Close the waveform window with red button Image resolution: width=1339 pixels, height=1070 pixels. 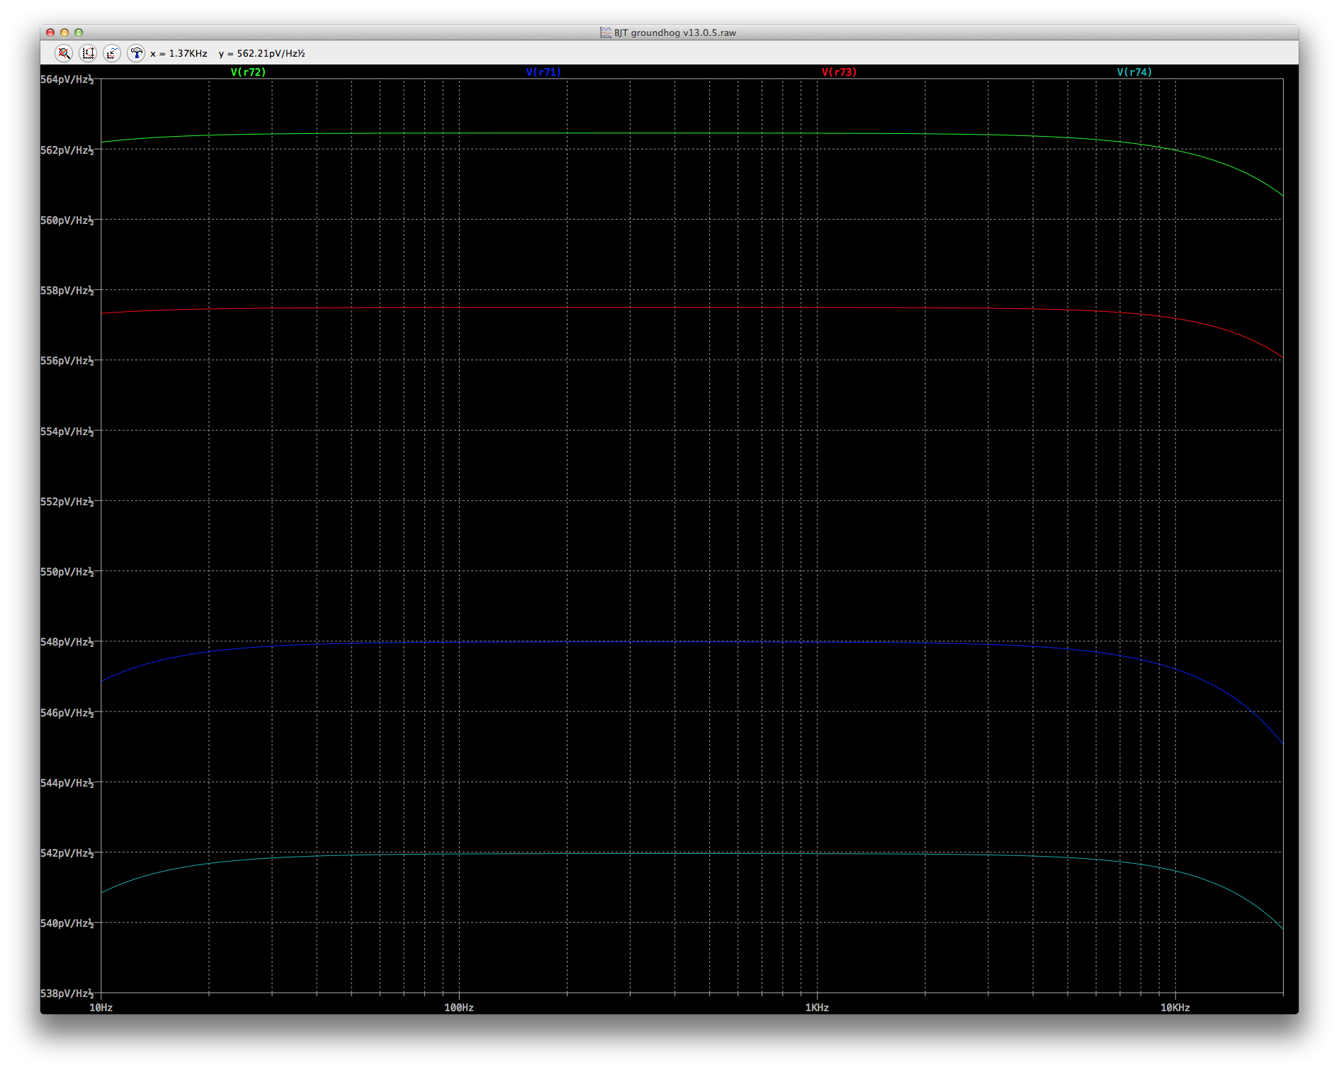50,33
